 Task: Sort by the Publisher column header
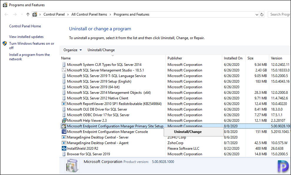coord(175,58)
